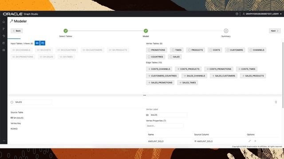The height and width of the screenshot is (159, 284).
Task: Click the ROWID vertex key text
Action: [14, 129]
